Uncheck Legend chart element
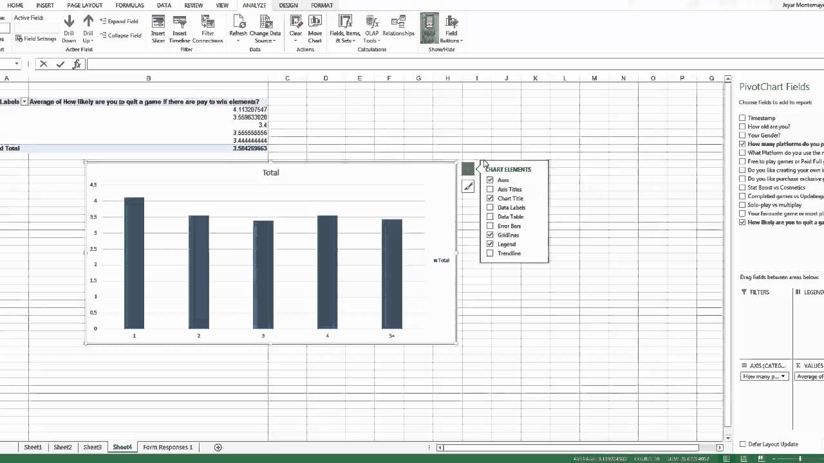Image resolution: width=824 pixels, height=463 pixels. tap(490, 244)
